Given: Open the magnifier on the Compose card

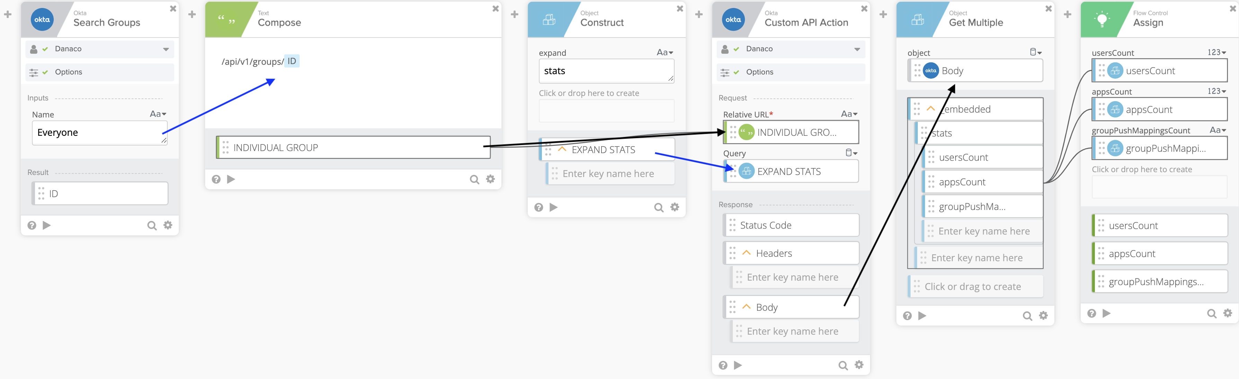Looking at the screenshot, I should 475,179.
